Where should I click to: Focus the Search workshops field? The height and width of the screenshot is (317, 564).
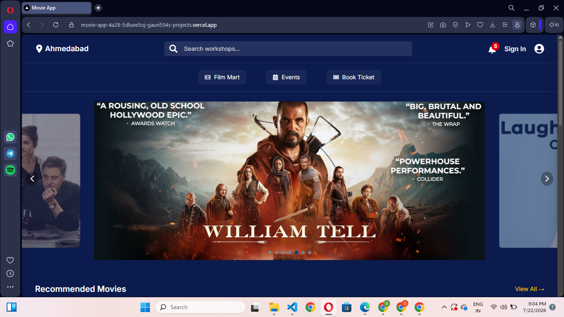tap(288, 49)
